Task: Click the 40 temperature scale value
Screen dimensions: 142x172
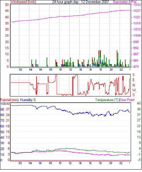Action: click(139, 103)
